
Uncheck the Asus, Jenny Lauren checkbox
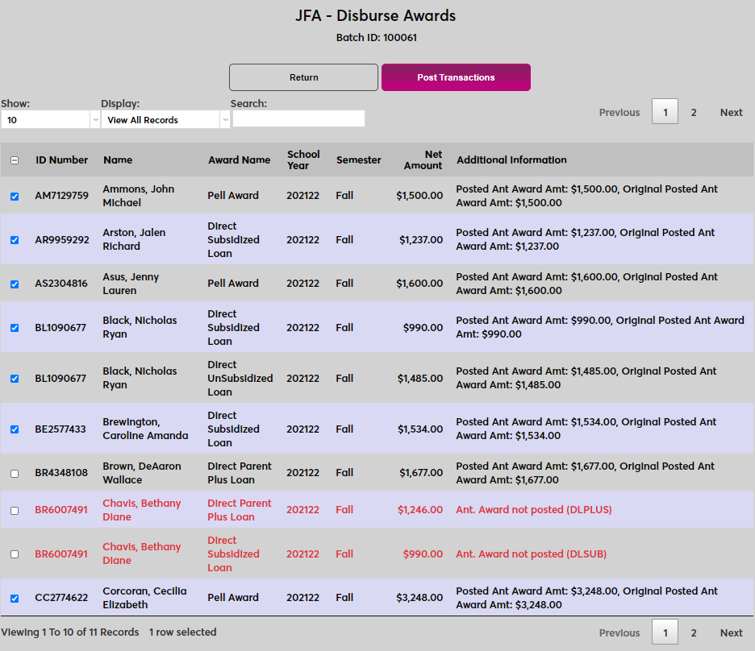[15, 284]
